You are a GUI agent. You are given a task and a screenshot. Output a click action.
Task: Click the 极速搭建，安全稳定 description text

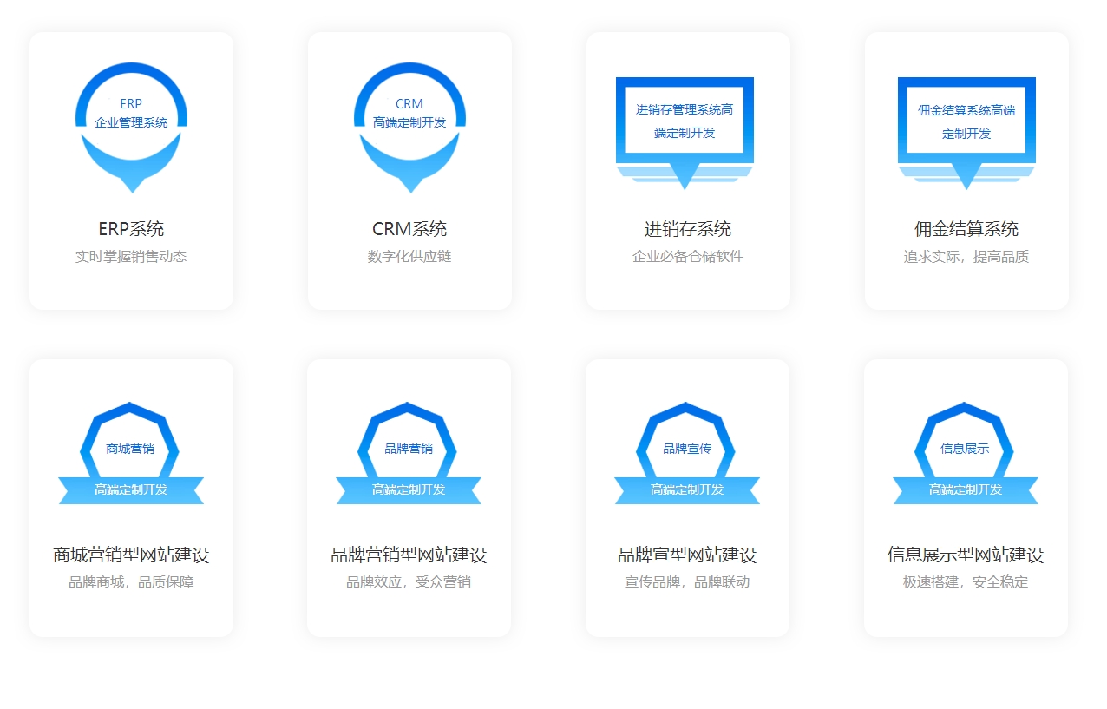click(x=966, y=582)
